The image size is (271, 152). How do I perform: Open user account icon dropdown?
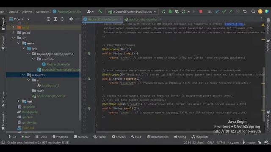coord(90,11)
